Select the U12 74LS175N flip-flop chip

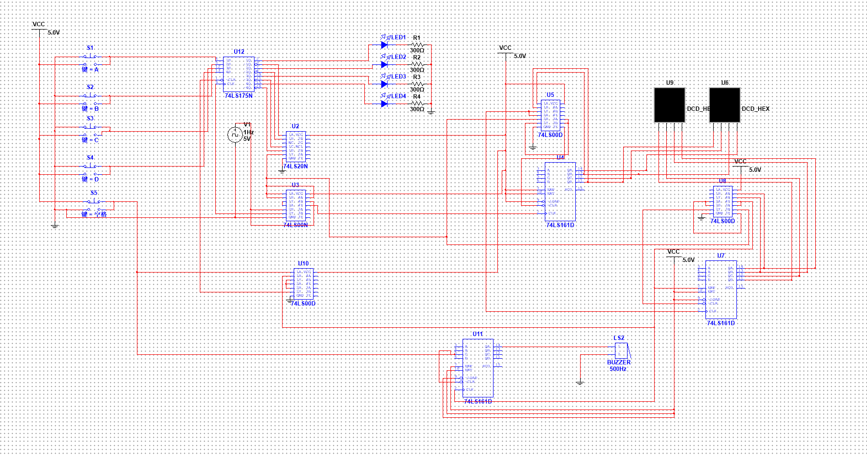[x=239, y=74]
